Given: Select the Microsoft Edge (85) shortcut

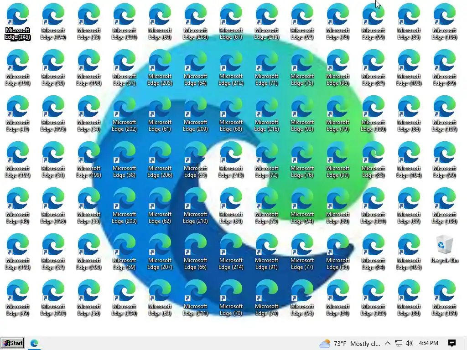Looking at the screenshot, I should click(409, 21).
